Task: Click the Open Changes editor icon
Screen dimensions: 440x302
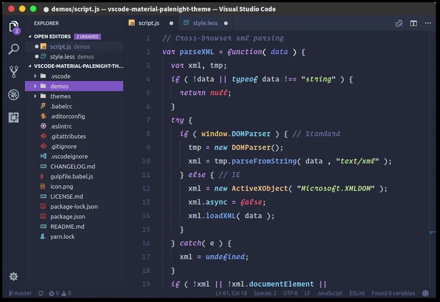Action: [x=399, y=23]
